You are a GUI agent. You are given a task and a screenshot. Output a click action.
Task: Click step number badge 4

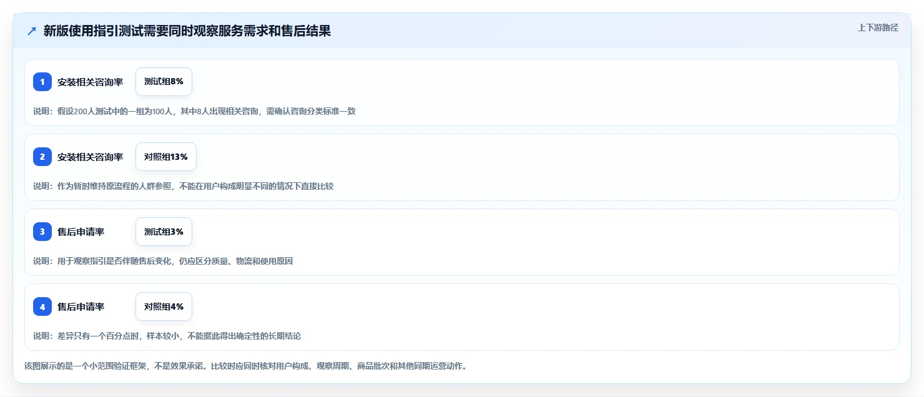pos(42,306)
